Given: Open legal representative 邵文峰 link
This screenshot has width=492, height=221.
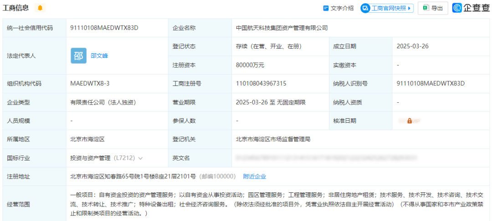Looking at the screenshot, I should (x=99, y=56).
